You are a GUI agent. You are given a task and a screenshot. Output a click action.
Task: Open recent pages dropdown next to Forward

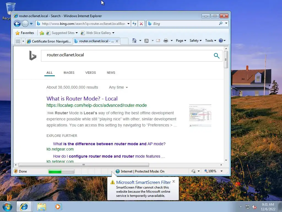pos(31,24)
